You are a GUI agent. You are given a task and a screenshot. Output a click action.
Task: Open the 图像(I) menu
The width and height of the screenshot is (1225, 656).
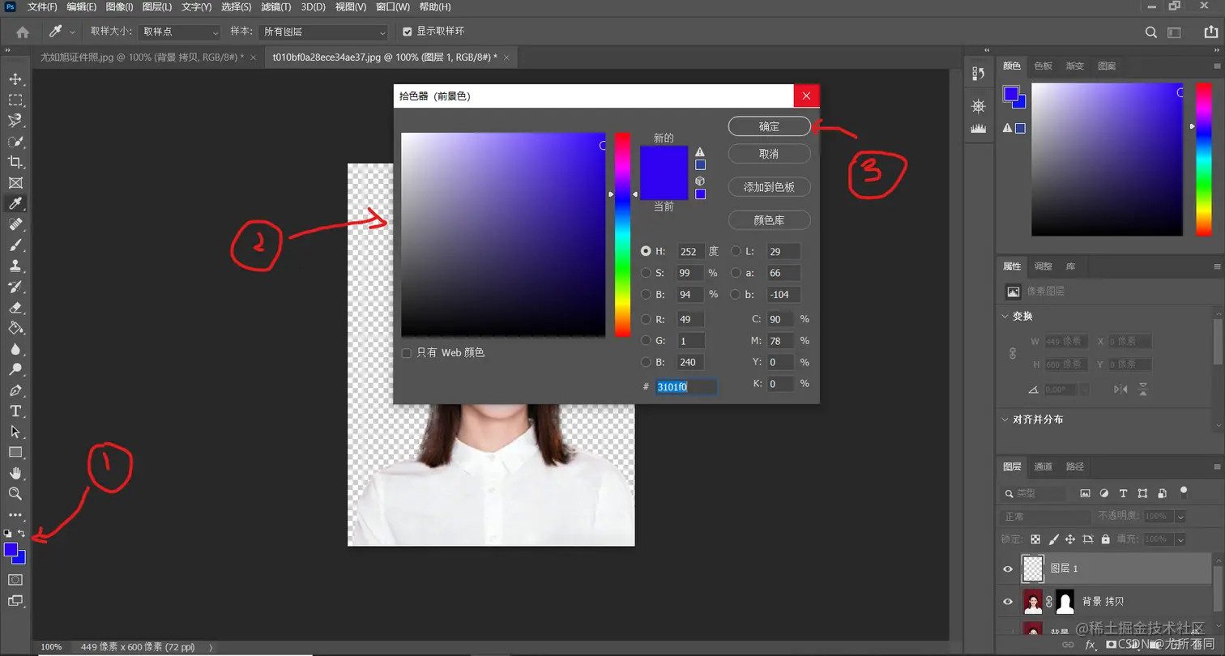pos(119,6)
